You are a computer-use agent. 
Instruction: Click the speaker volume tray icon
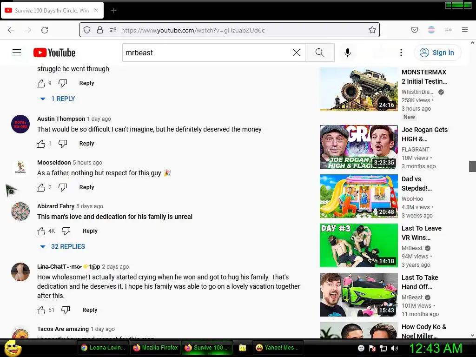click(x=394, y=348)
